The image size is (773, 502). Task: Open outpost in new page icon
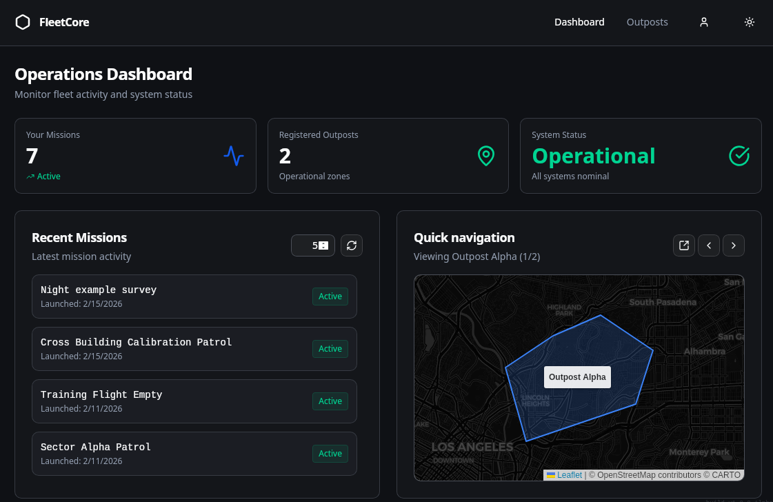pos(684,245)
